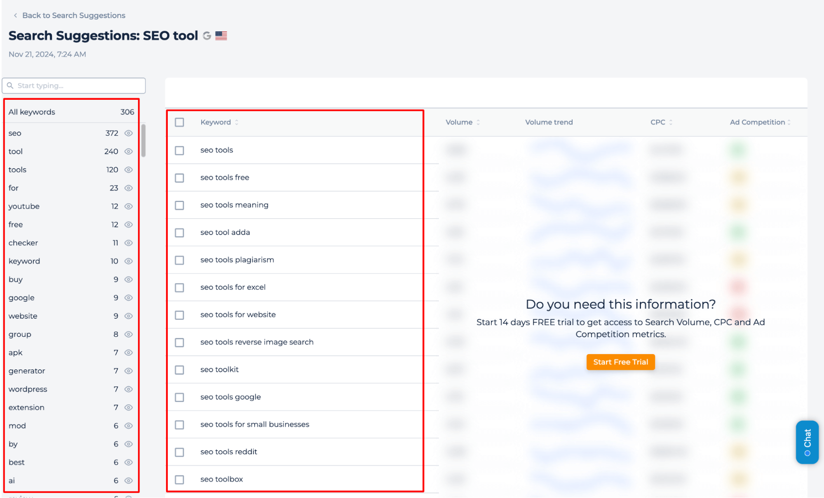Hide the extension keyword group
Screen dimensions: 824x498
click(129, 407)
